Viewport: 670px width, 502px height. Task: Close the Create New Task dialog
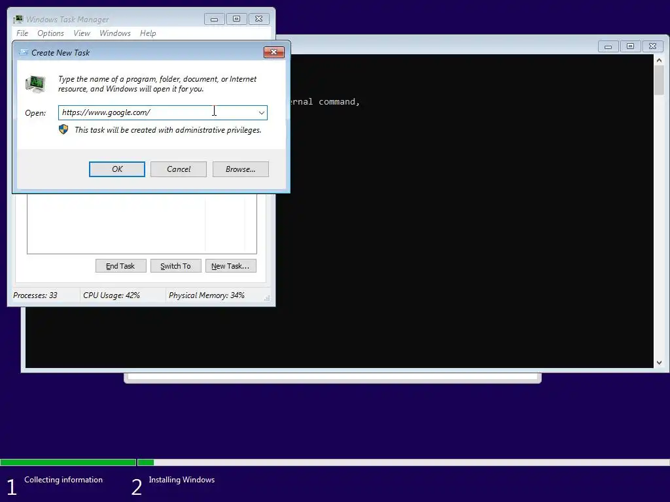(274, 52)
